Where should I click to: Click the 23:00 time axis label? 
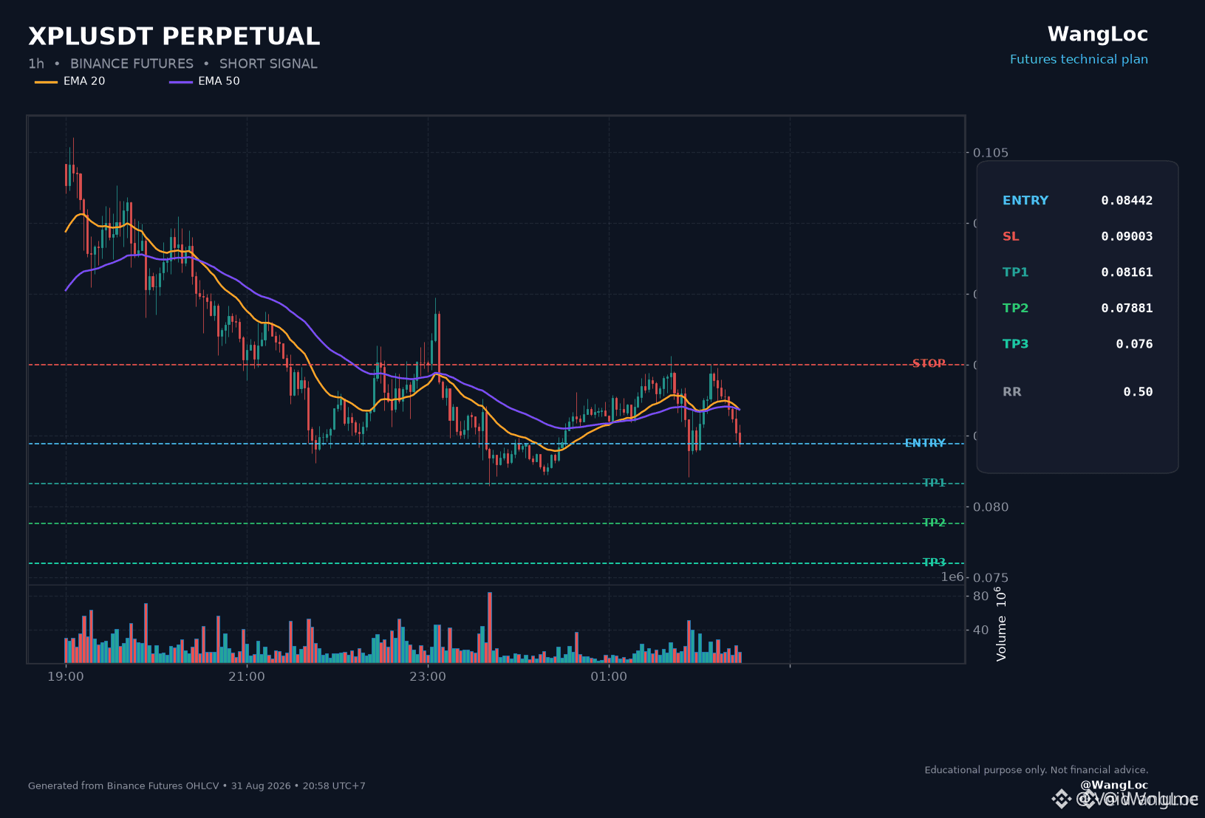428,677
